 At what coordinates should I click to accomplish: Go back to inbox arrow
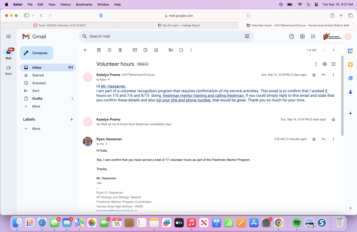pyautogui.click(x=85, y=50)
